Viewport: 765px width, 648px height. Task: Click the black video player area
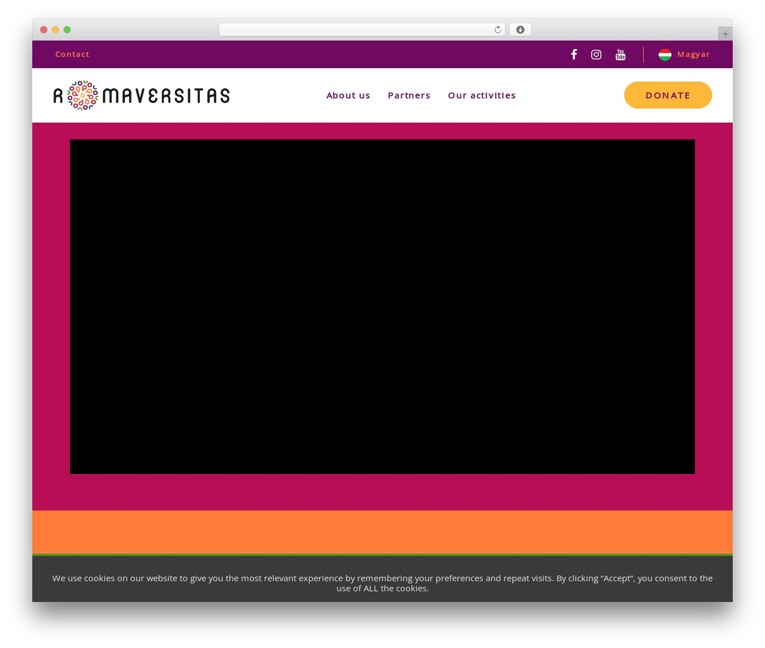tap(382, 307)
